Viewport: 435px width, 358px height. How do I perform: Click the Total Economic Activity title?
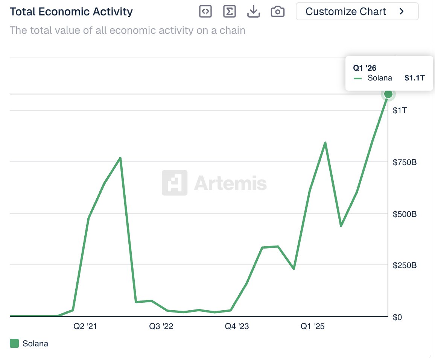[71, 12]
